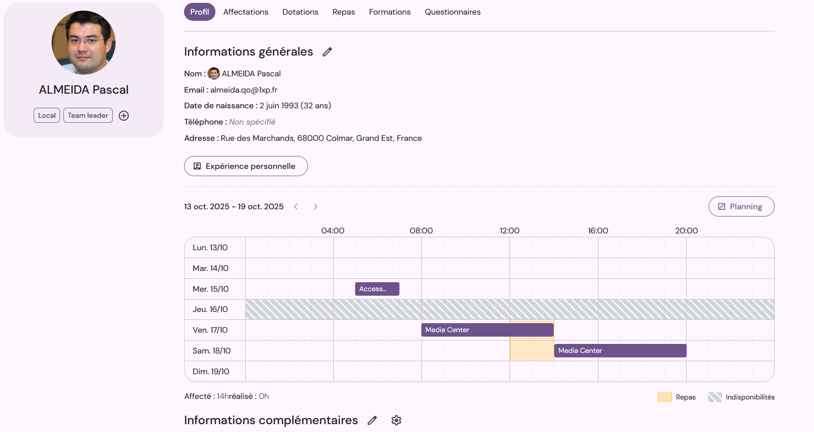Select the Ven. 17/10 row label
Image resolution: width=814 pixels, height=432 pixels.
tap(210, 330)
